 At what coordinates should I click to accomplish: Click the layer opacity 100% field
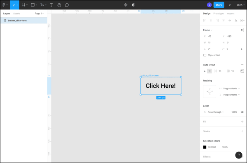[234, 112]
